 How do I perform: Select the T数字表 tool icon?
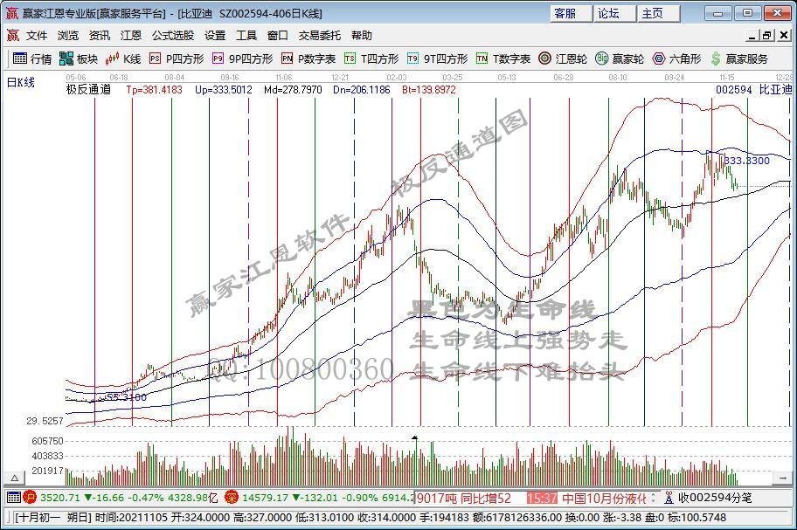click(x=482, y=59)
